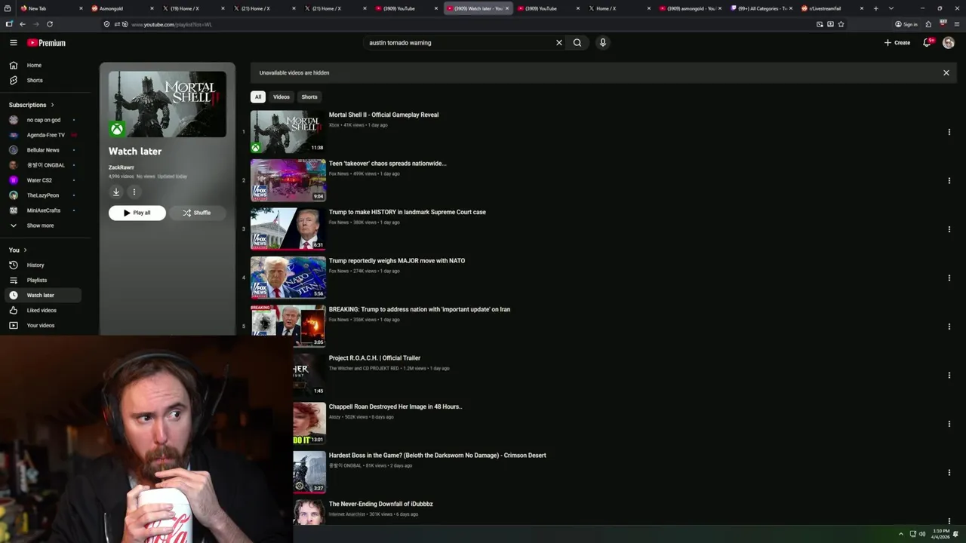
Task: Open 'Trump reportedly weighs MAJOR move with NATO' title
Action: [397, 261]
